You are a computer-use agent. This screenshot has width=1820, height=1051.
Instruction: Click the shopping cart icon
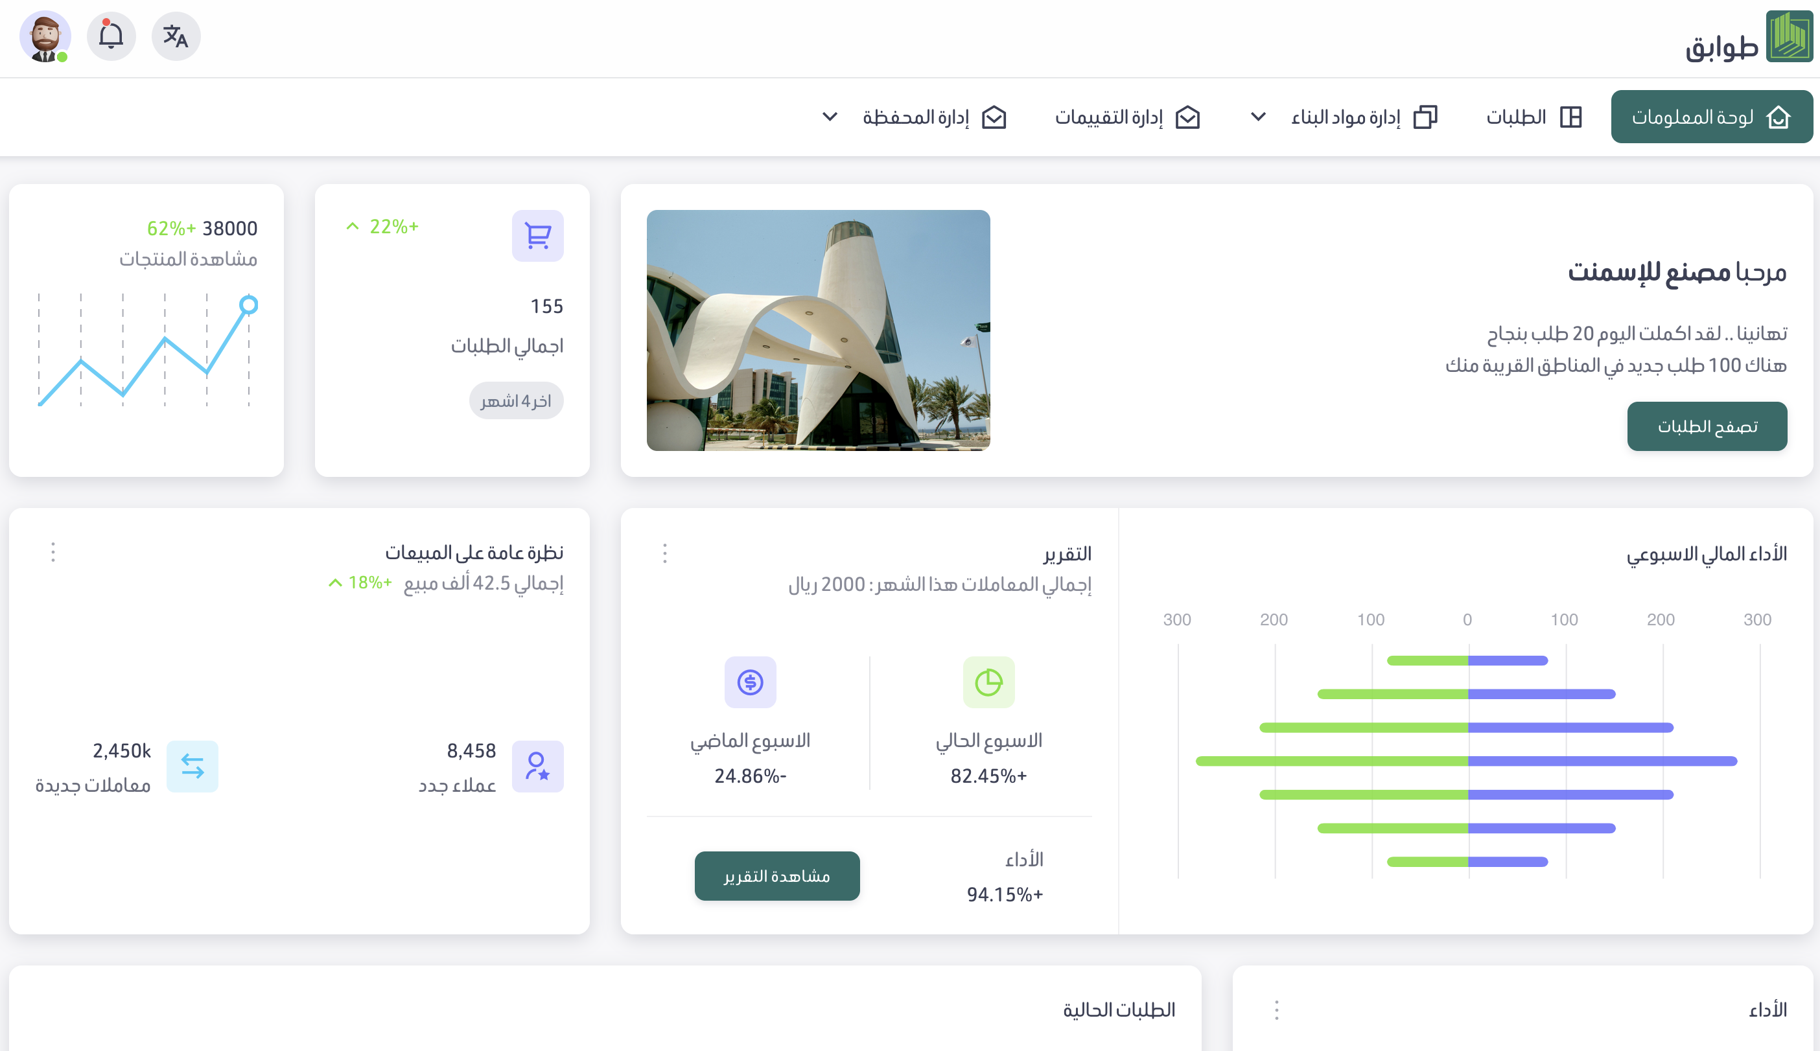[x=537, y=235]
